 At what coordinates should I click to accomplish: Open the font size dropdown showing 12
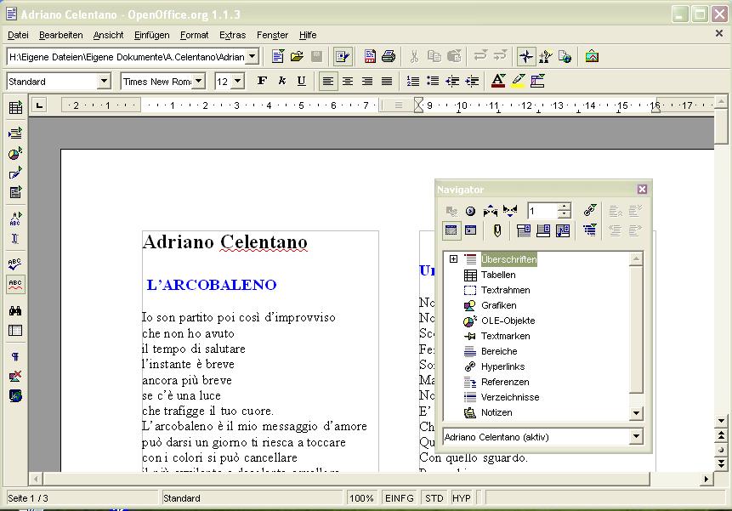coord(238,82)
